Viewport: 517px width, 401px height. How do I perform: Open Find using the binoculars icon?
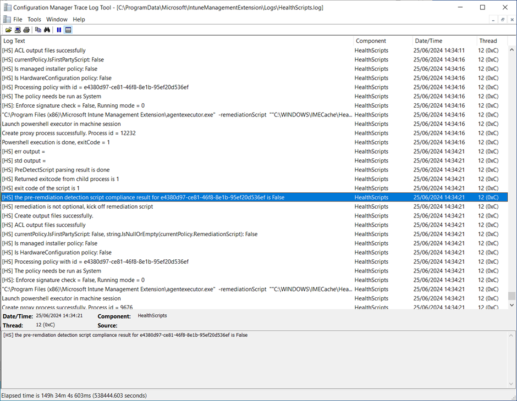(x=47, y=30)
